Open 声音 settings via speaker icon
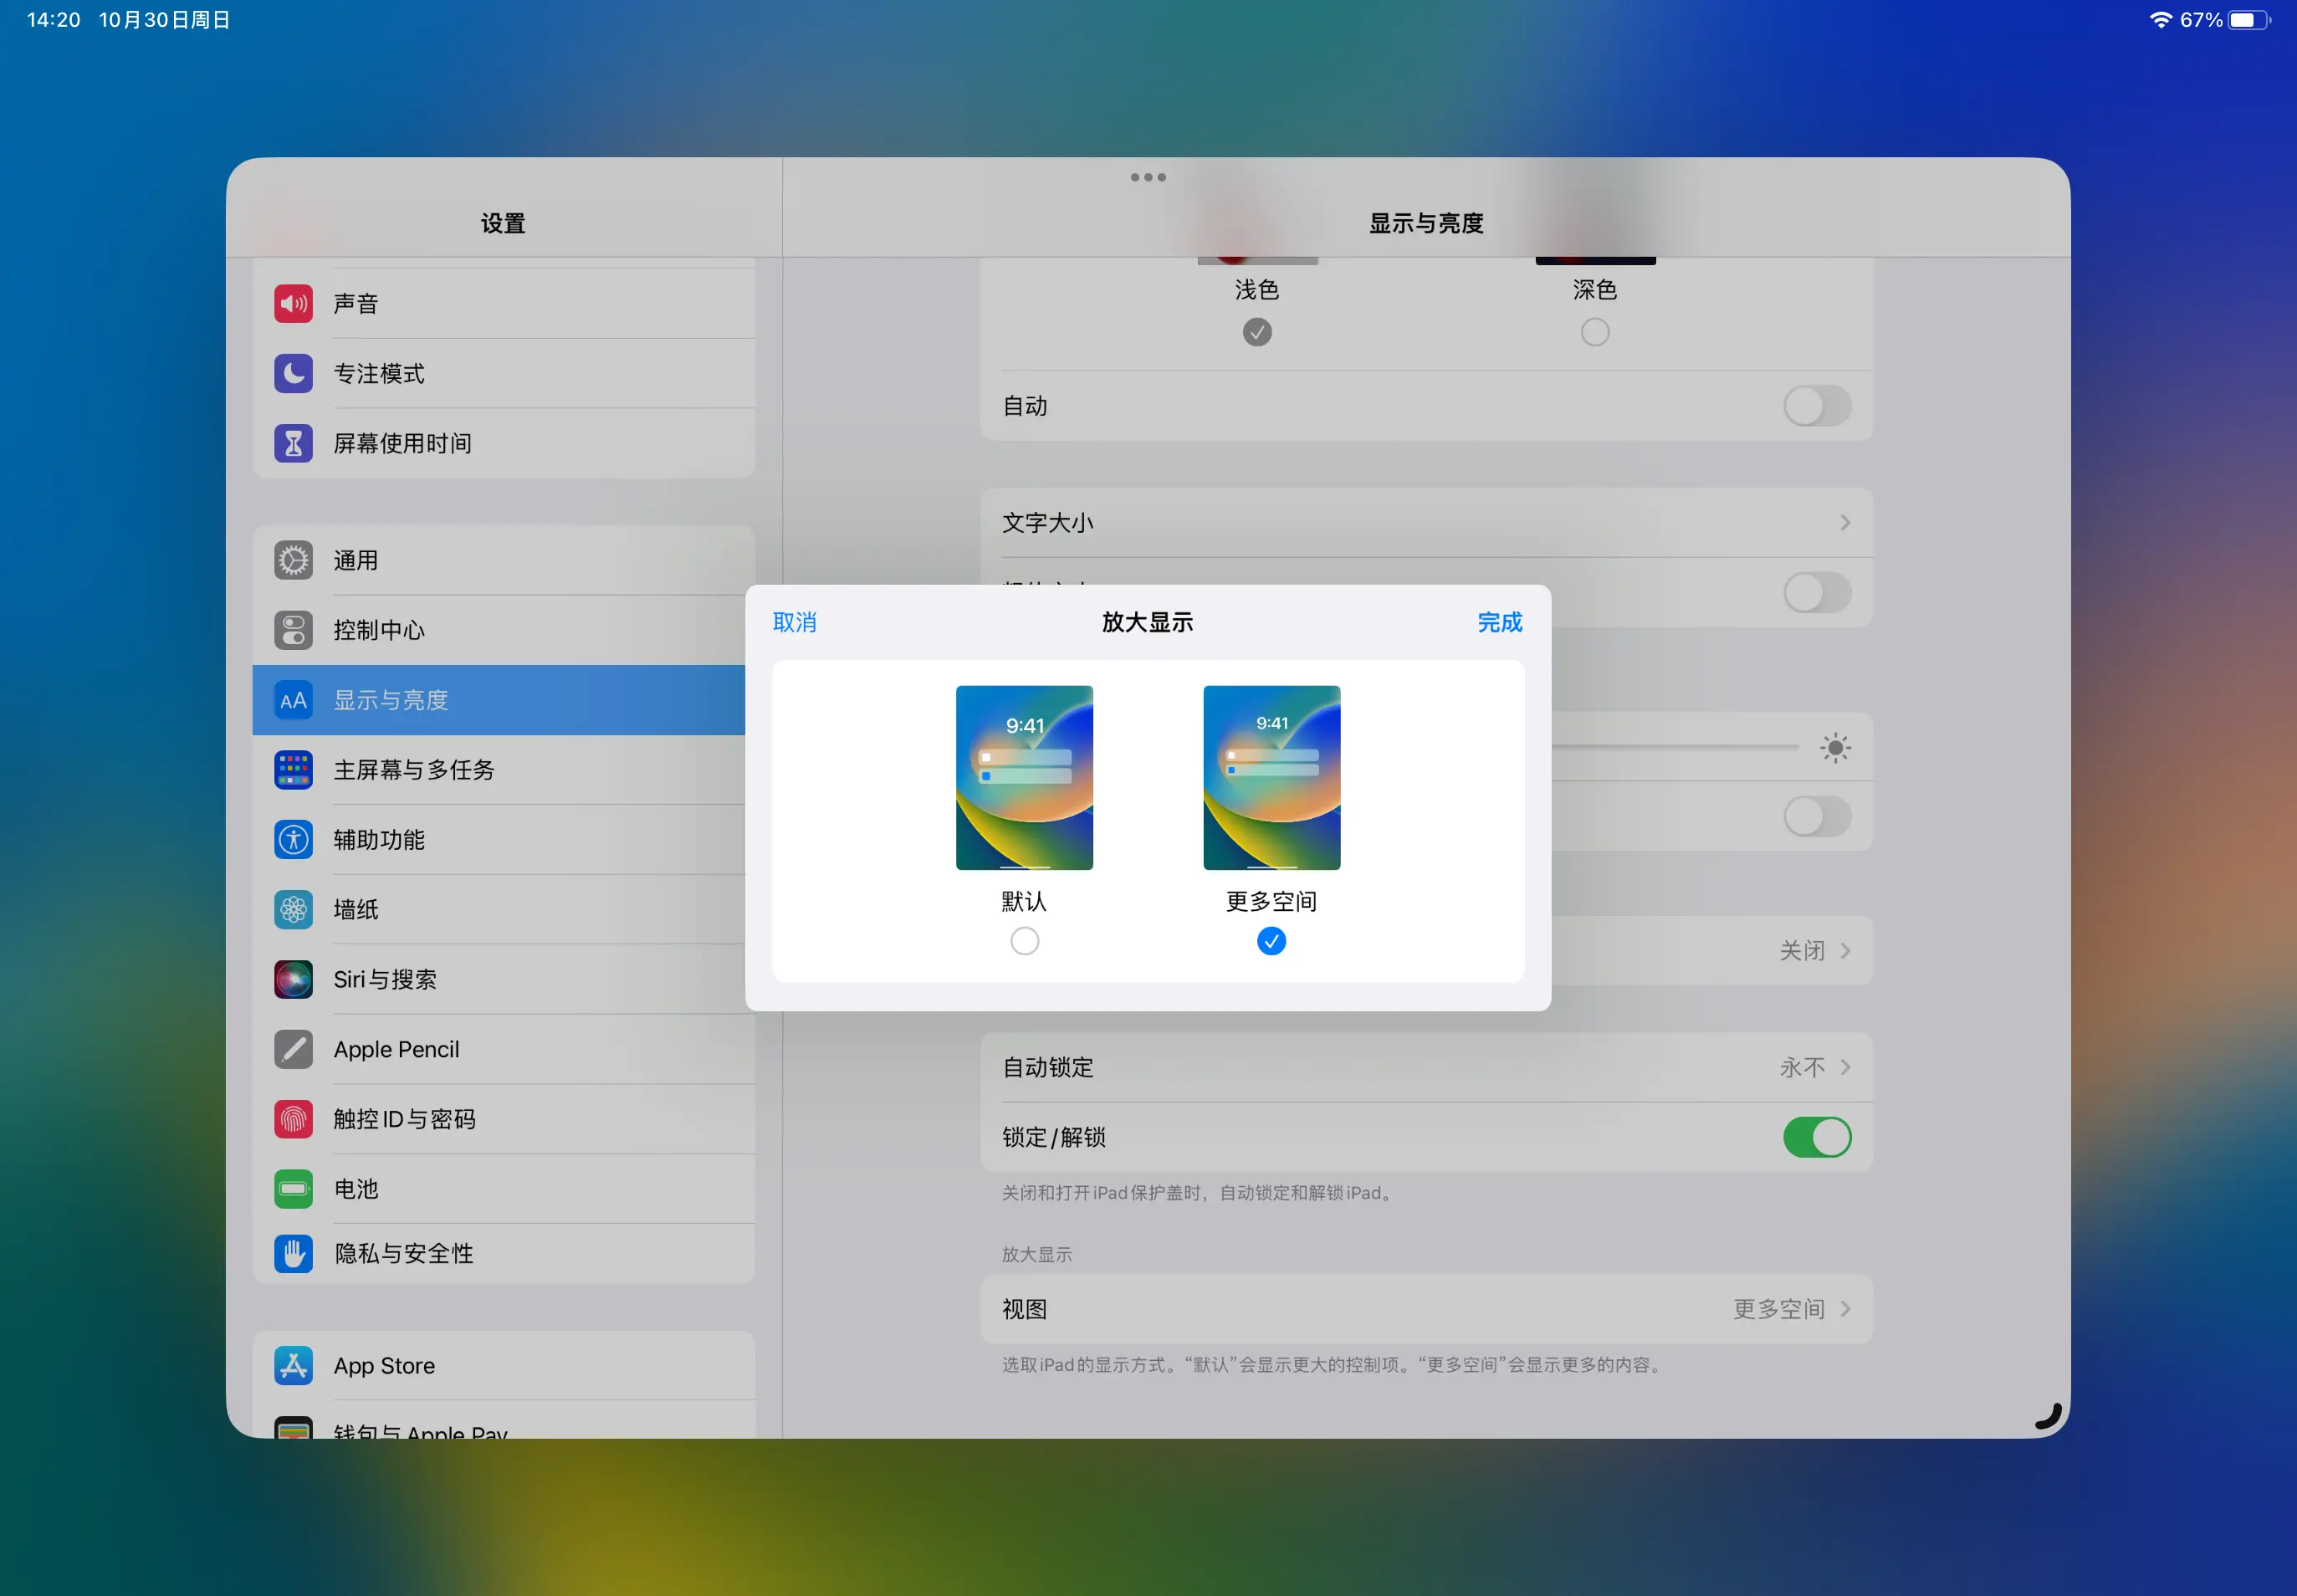The width and height of the screenshot is (2297, 1596). click(292, 303)
